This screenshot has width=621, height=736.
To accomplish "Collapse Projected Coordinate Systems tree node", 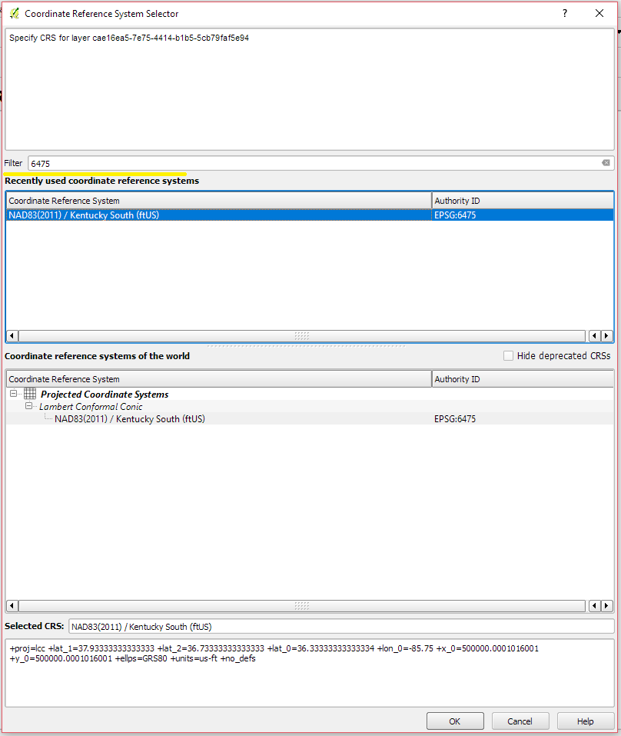I will click(15, 394).
